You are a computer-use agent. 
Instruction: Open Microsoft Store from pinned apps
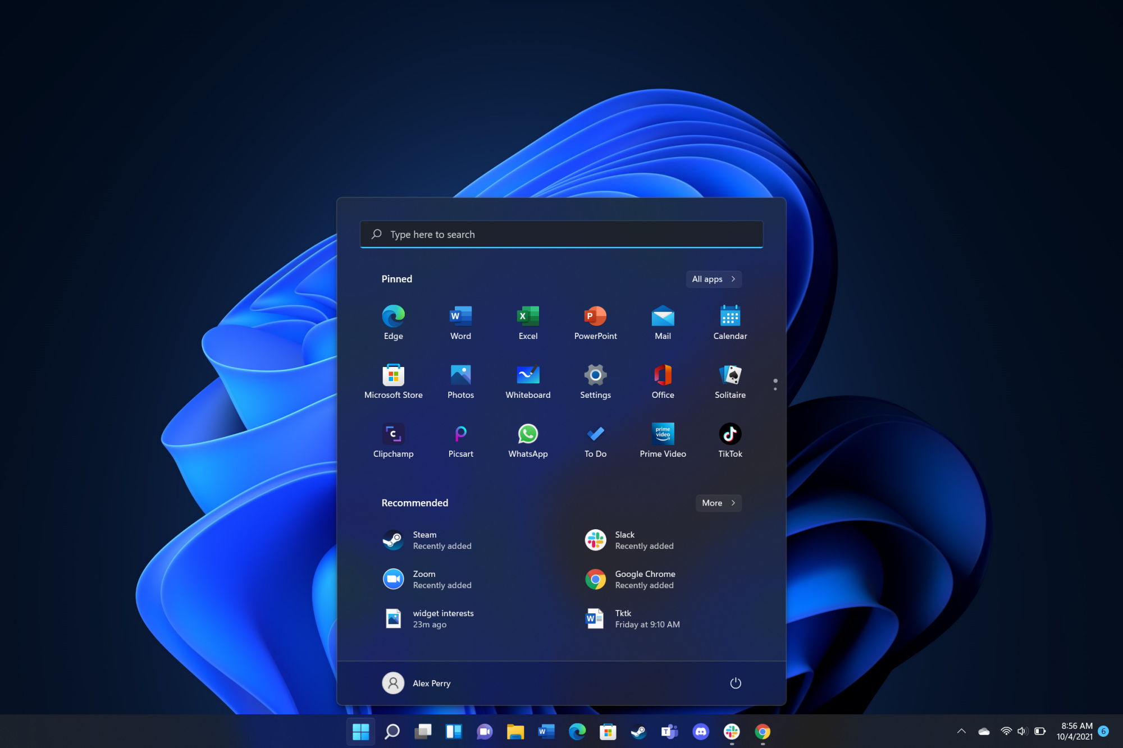(393, 382)
